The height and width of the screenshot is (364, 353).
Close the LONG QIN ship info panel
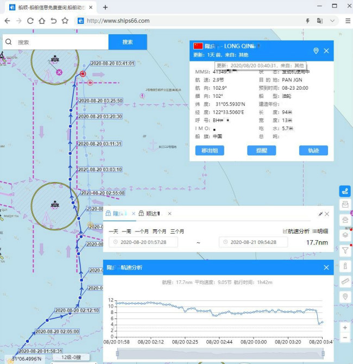point(326,51)
